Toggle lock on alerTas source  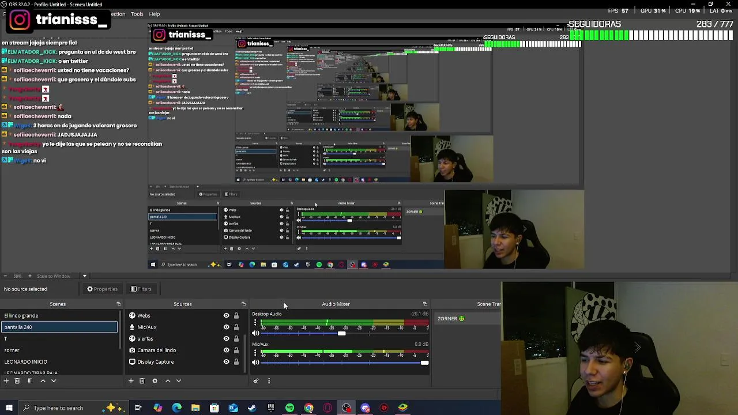pyautogui.click(x=236, y=338)
